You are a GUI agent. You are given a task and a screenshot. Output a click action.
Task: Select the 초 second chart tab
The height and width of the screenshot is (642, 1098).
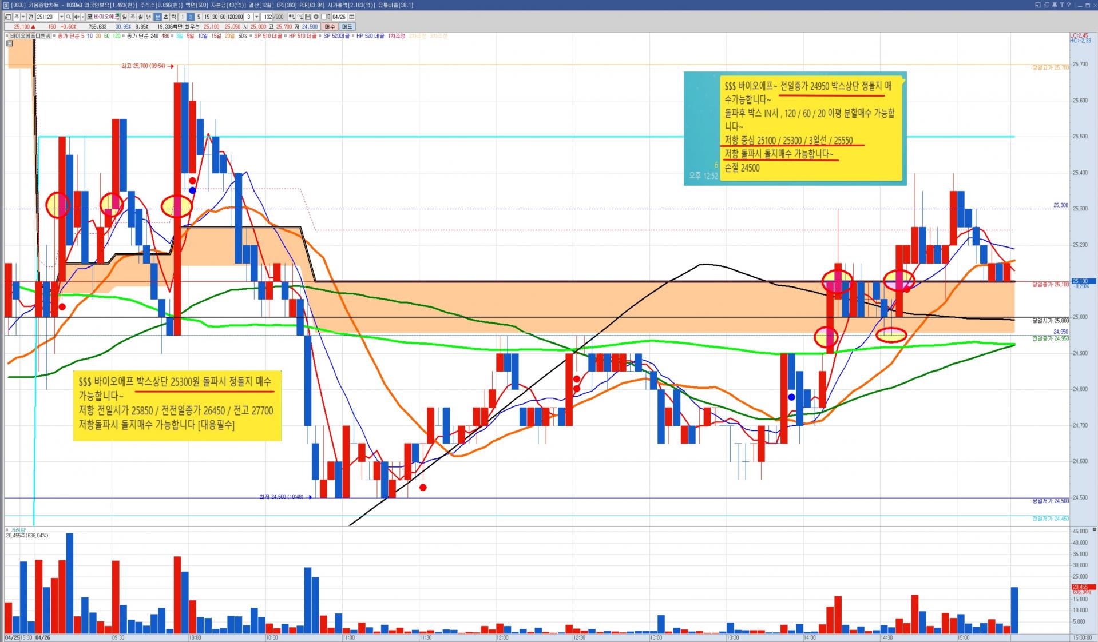(x=166, y=17)
